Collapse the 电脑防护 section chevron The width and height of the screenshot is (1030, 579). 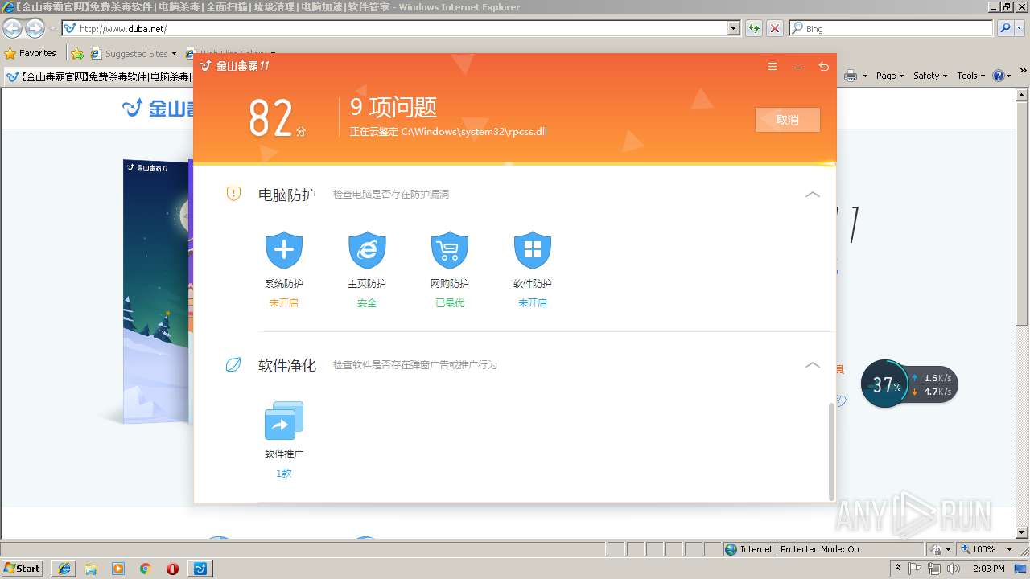[x=813, y=195]
